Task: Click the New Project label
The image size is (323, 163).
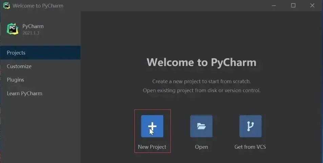Action: point(152,147)
